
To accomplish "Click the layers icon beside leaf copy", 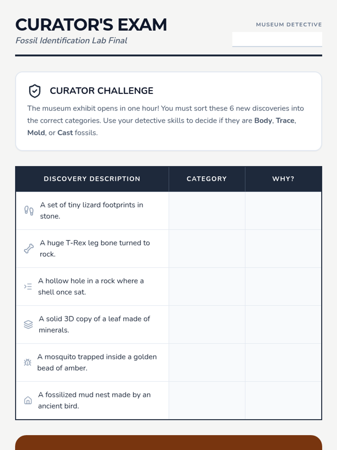I will pos(28,325).
